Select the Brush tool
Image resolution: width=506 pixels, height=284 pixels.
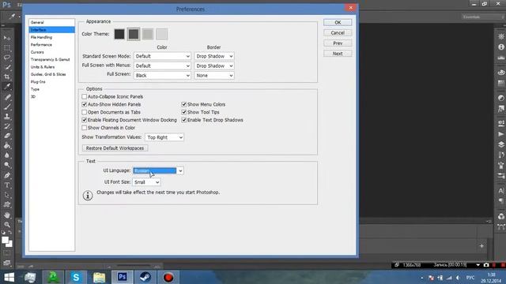(7, 106)
